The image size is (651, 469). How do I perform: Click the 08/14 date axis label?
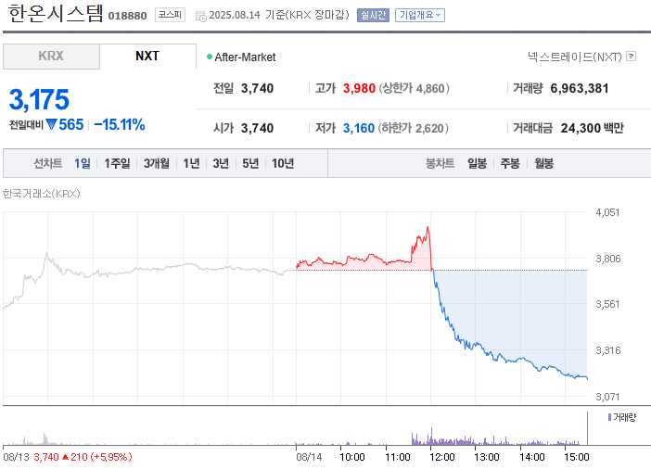pos(309,457)
